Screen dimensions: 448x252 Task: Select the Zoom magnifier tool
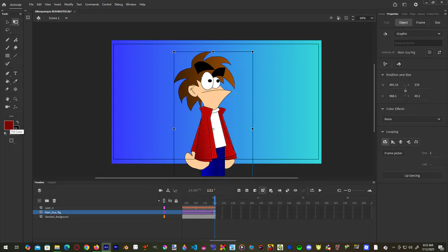[15, 99]
